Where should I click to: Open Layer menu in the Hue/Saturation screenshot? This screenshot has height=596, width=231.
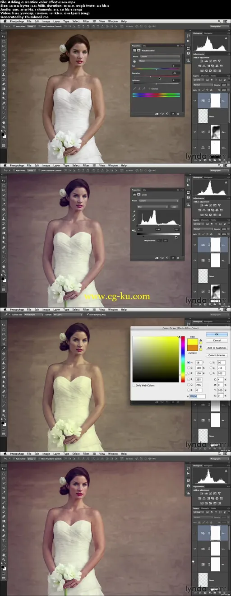pyautogui.click(x=56, y=21)
